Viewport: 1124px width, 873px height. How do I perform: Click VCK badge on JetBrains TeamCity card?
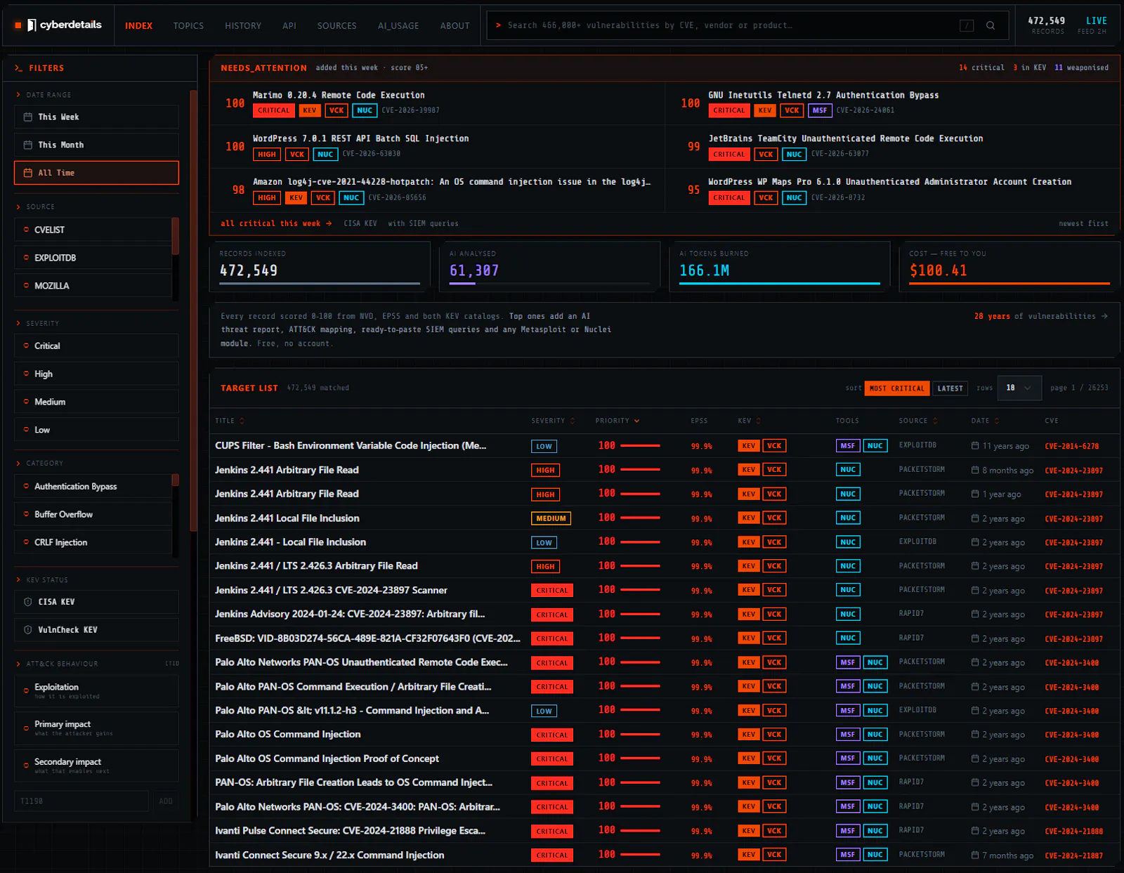(x=766, y=155)
